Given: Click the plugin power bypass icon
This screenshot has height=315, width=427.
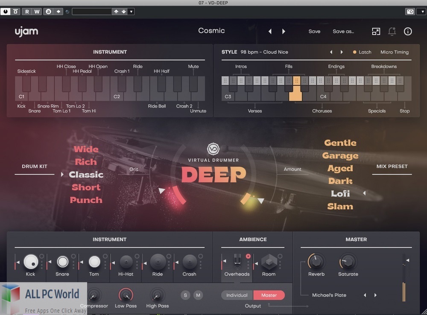Looking at the screenshot, I should [x=6, y=12].
